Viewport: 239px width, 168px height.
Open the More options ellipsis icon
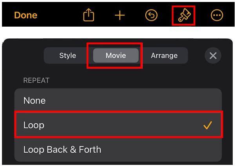(x=217, y=15)
